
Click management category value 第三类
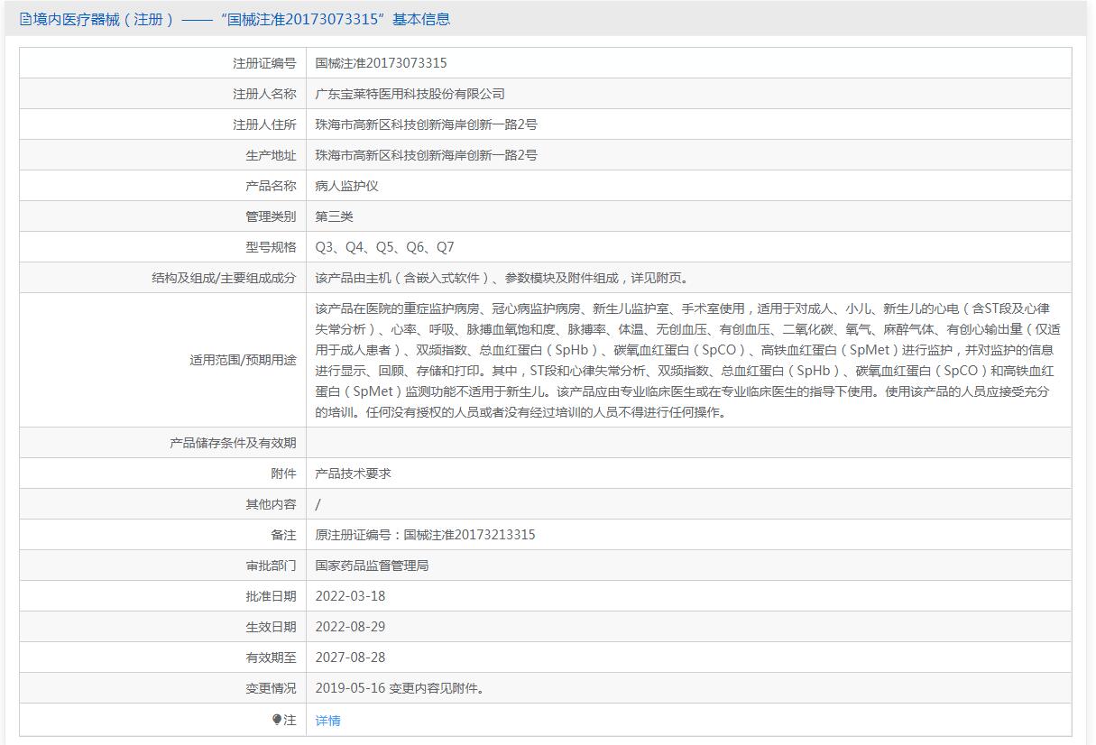(334, 216)
